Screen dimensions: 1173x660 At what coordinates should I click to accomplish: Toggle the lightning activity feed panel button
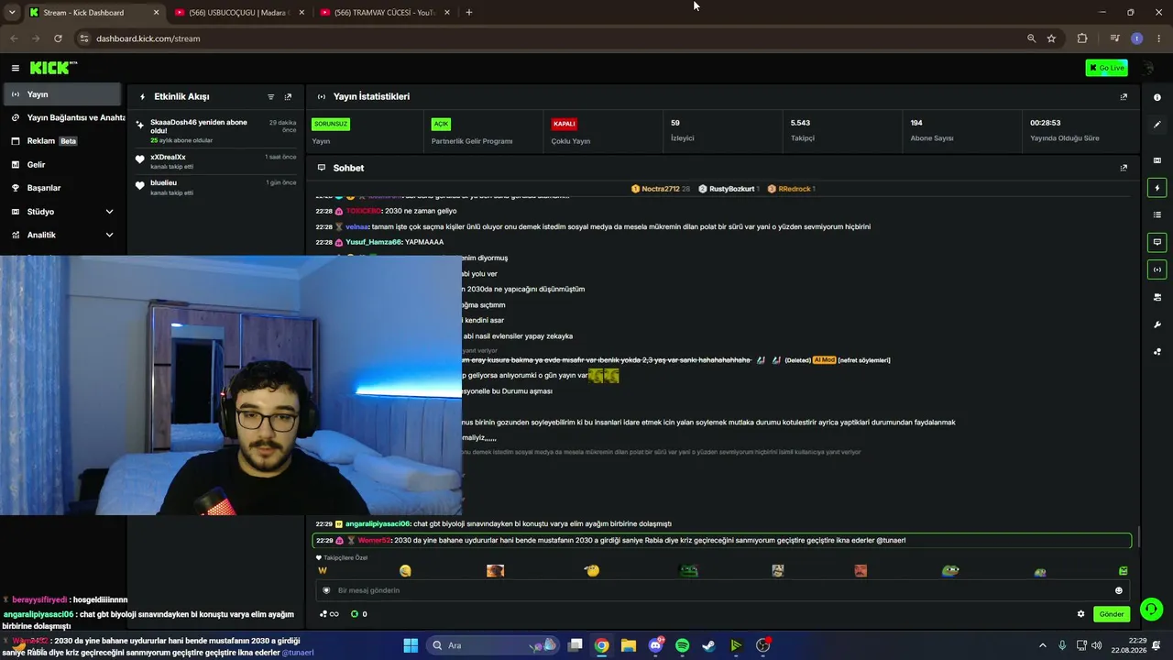pos(1157,188)
